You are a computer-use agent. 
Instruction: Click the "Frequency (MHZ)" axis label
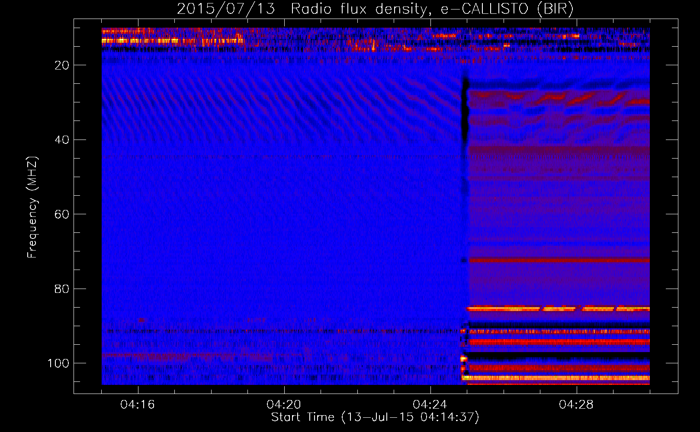(x=32, y=207)
